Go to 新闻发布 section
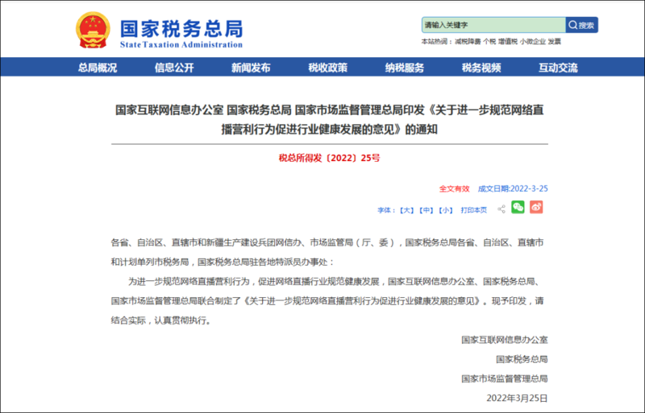The image size is (645, 413). 251,68
